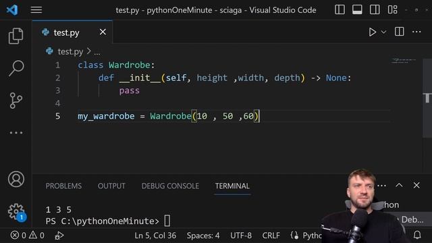Run the Python file
432x243 pixels.
(x=372, y=32)
